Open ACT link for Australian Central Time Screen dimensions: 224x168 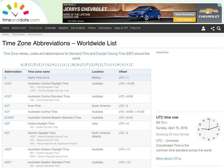tap(7, 112)
